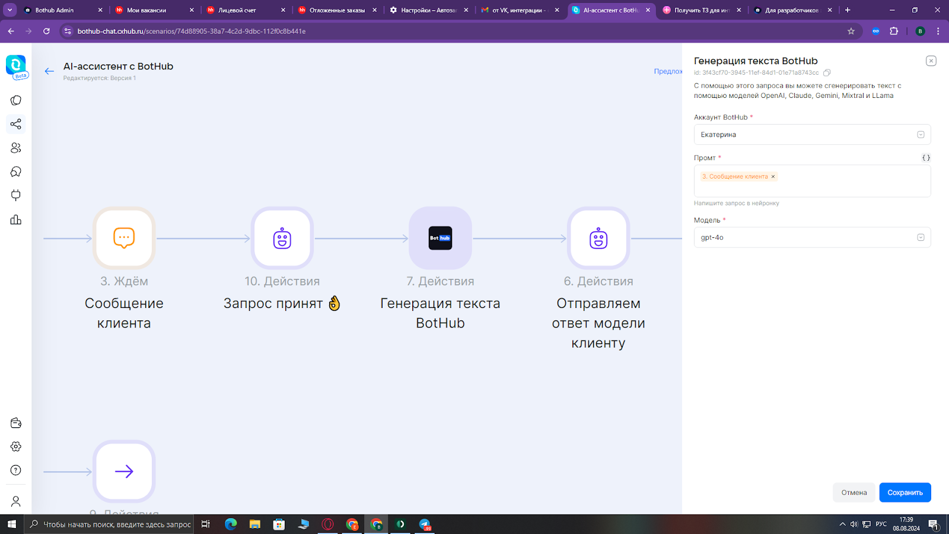Open settings with the gear icon in sidebar

15,446
